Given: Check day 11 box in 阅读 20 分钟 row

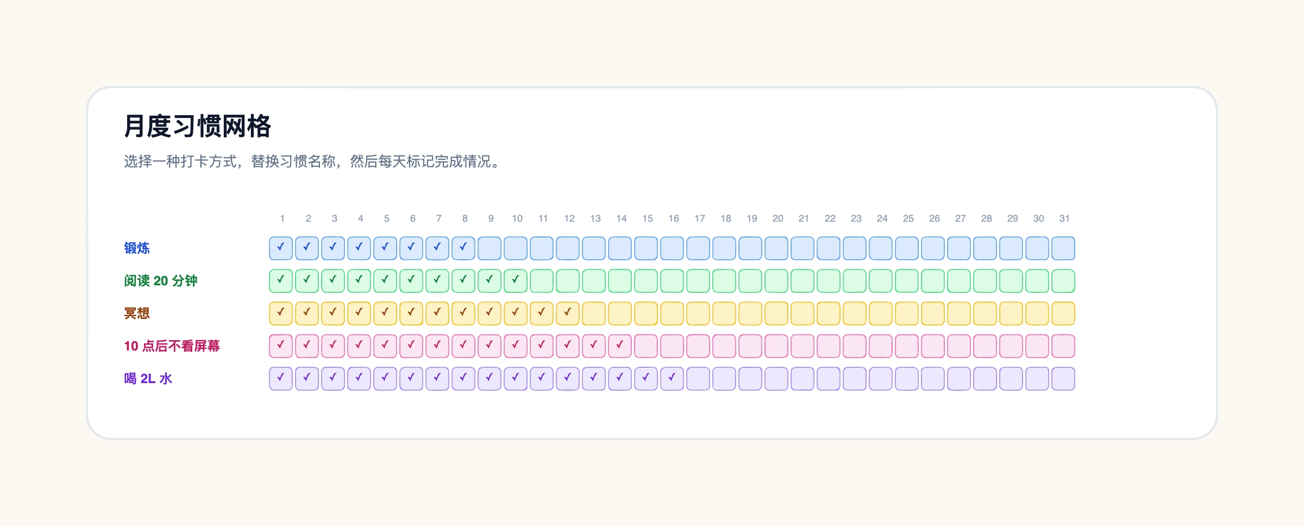Looking at the screenshot, I should 542,281.
